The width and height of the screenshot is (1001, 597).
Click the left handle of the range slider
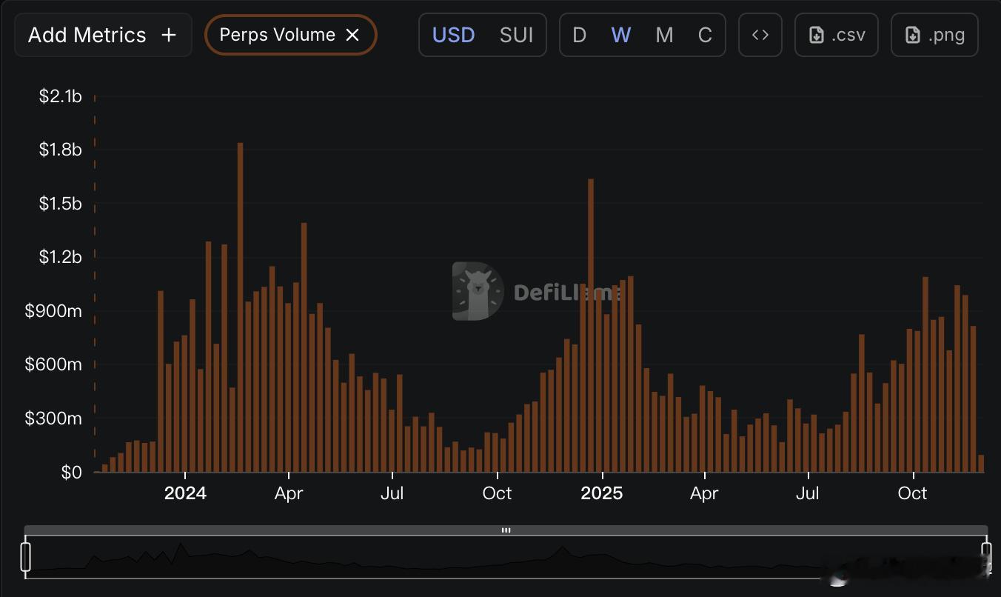(26, 557)
